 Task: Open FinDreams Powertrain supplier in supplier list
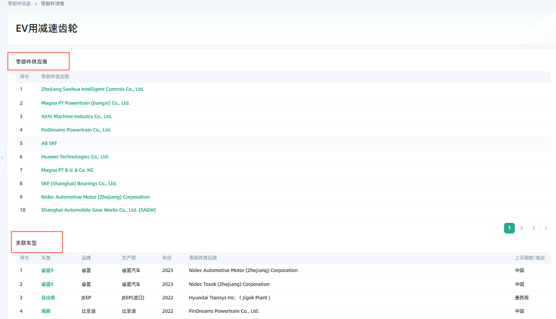point(76,130)
